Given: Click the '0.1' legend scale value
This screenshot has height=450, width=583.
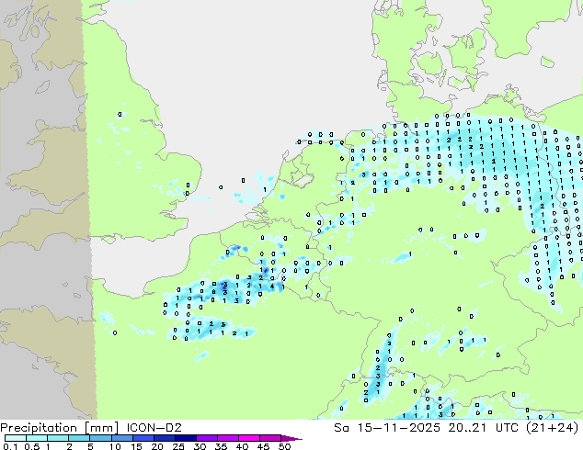Looking at the screenshot, I should coord(10,446).
